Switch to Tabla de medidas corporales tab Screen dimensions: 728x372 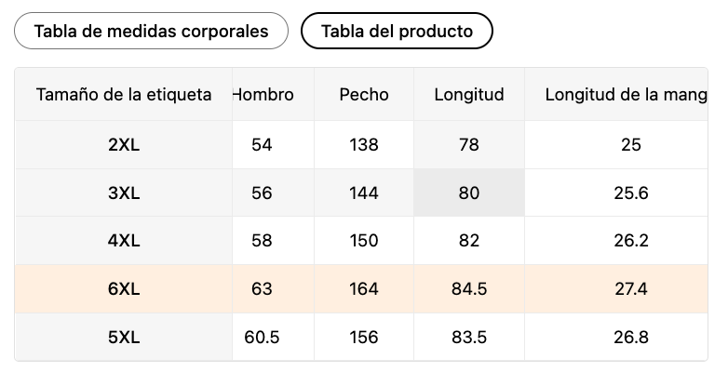tap(151, 31)
